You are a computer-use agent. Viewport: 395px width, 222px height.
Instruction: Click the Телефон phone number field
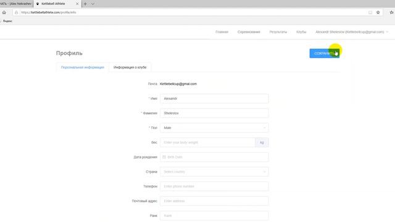point(214,186)
